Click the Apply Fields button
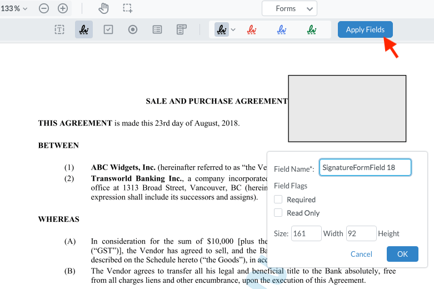Viewport: 434px width, 289px height. pyautogui.click(x=365, y=29)
